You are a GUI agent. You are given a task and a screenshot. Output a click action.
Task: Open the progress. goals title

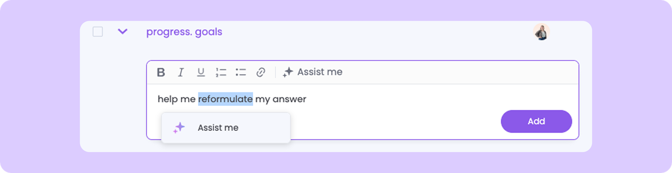[184, 32]
